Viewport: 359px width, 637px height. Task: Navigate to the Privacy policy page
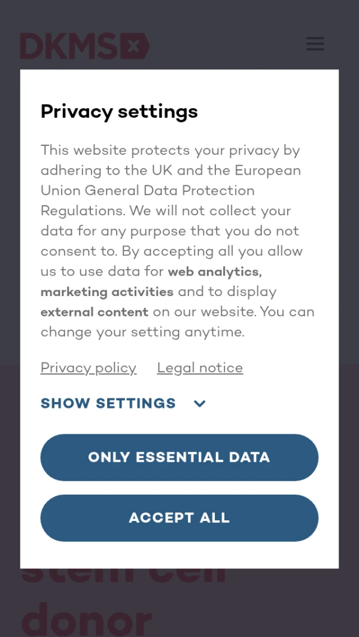click(x=88, y=367)
